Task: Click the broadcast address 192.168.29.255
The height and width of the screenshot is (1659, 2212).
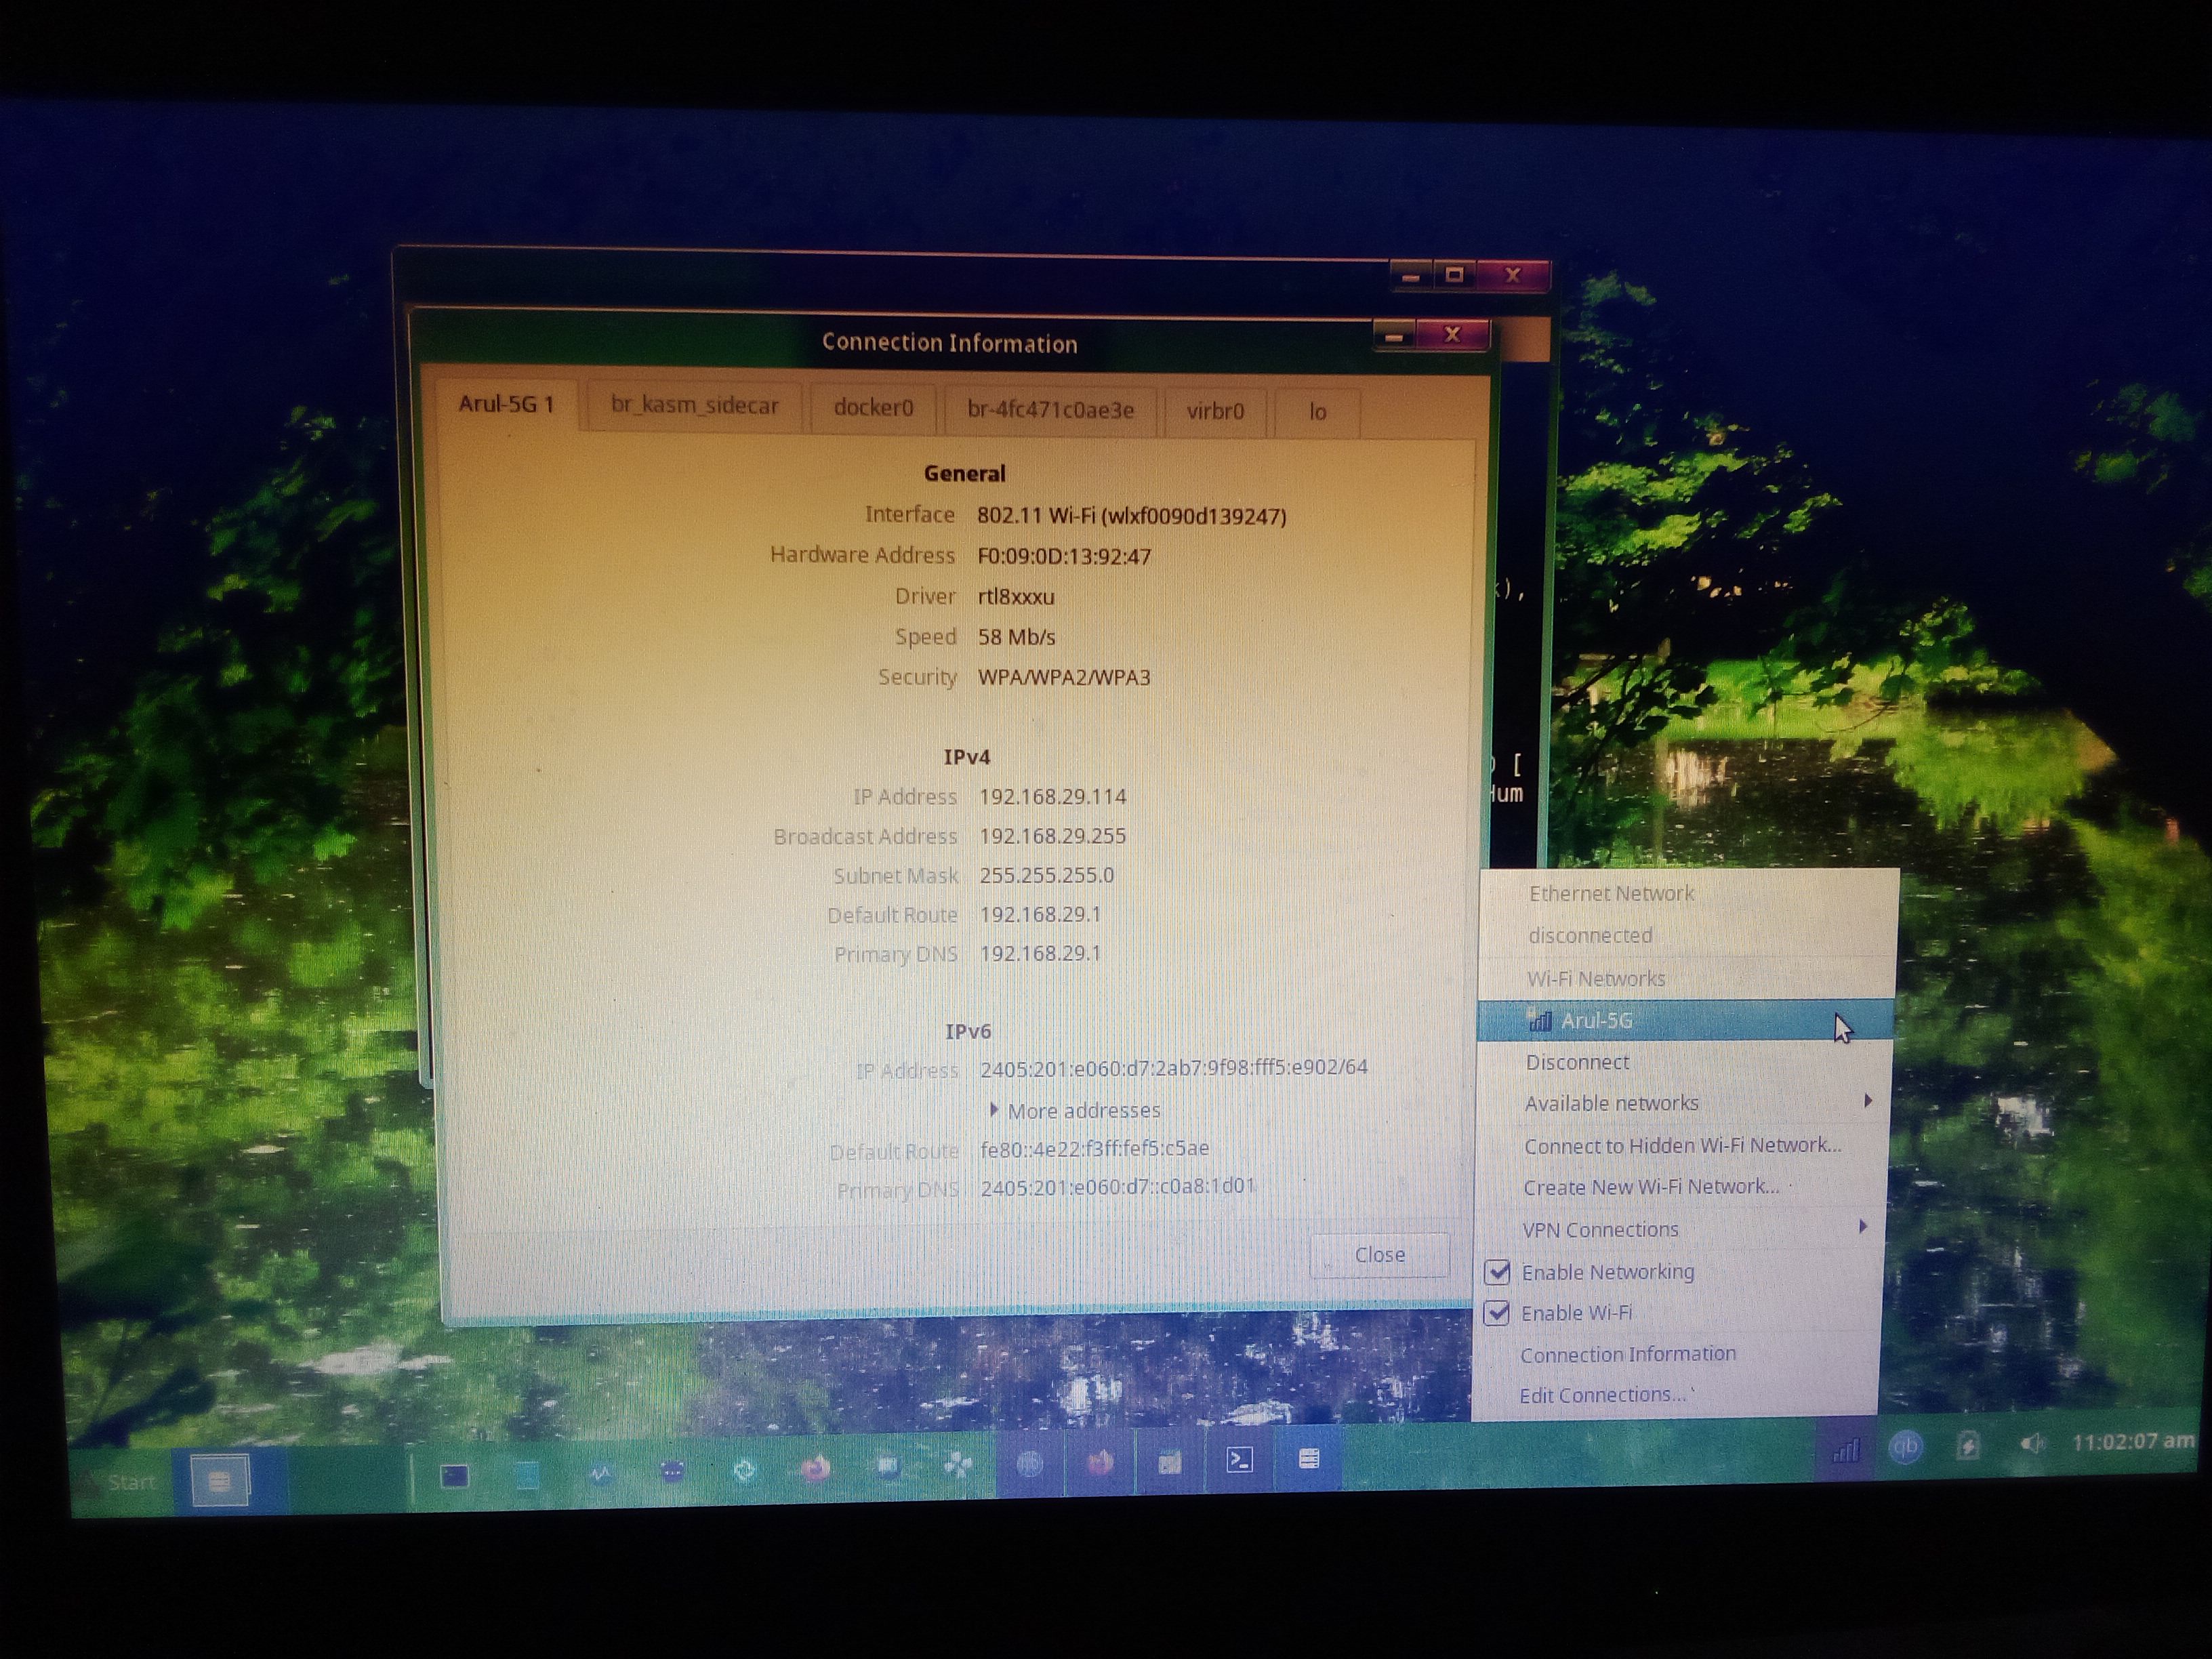Action: click(x=1052, y=836)
